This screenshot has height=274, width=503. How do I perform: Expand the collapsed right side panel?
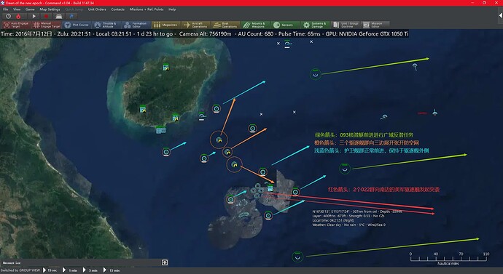pyautogui.click(x=500, y=15)
